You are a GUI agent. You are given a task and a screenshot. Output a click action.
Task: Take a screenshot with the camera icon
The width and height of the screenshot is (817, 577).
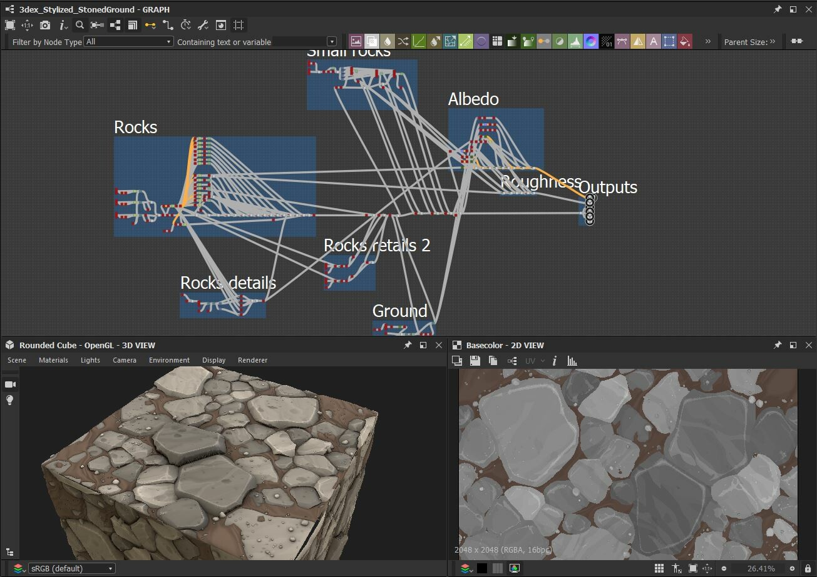(45, 26)
